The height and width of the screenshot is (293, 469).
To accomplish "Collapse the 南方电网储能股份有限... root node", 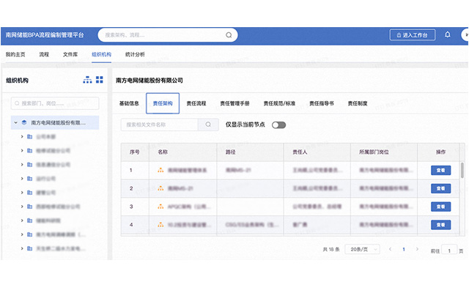I will pyautogui.click(x=16, y=122).
